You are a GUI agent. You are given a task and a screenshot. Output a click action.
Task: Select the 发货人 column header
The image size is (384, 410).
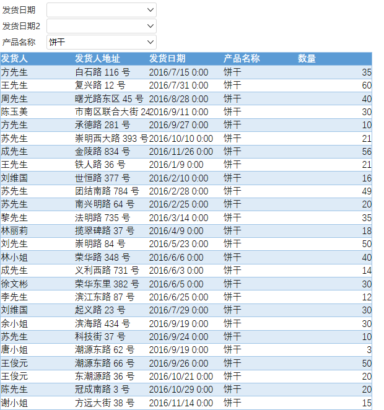[14, 59]
